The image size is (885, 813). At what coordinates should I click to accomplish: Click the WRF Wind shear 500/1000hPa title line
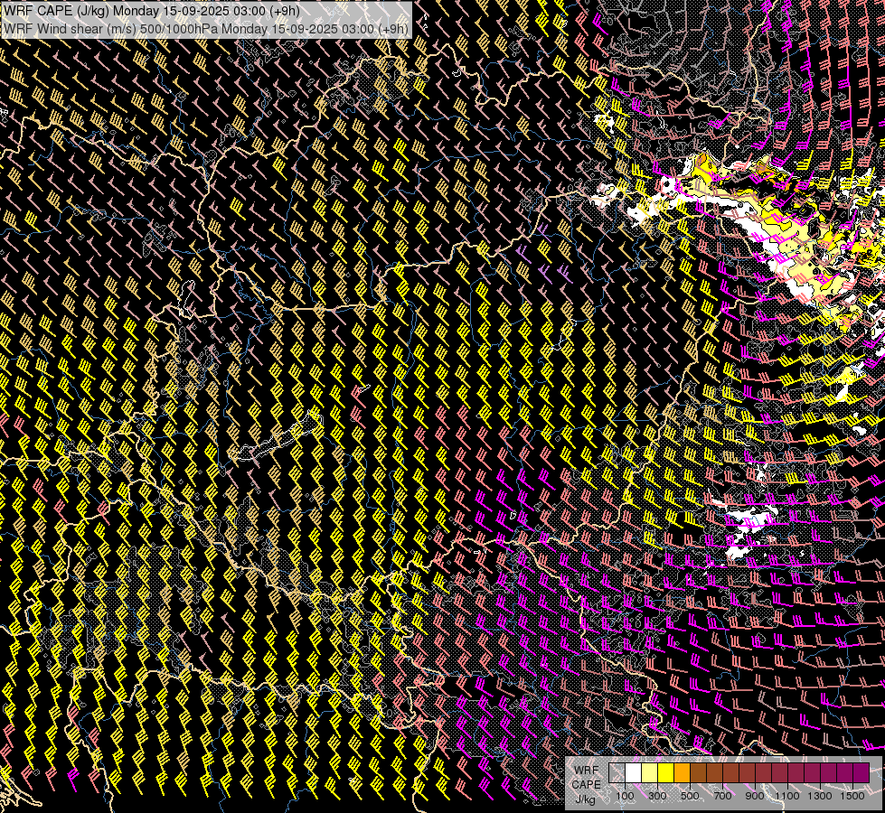click(x=205, y=28)
